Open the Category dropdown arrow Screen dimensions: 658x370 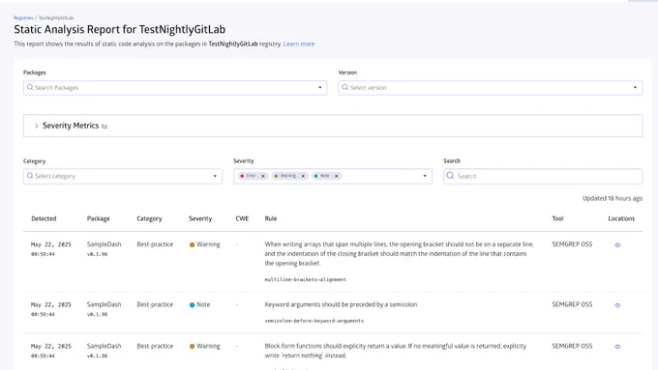coord(215,176)
